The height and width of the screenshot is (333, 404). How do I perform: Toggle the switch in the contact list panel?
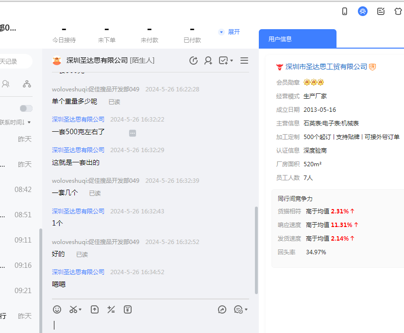pos(26,108)
